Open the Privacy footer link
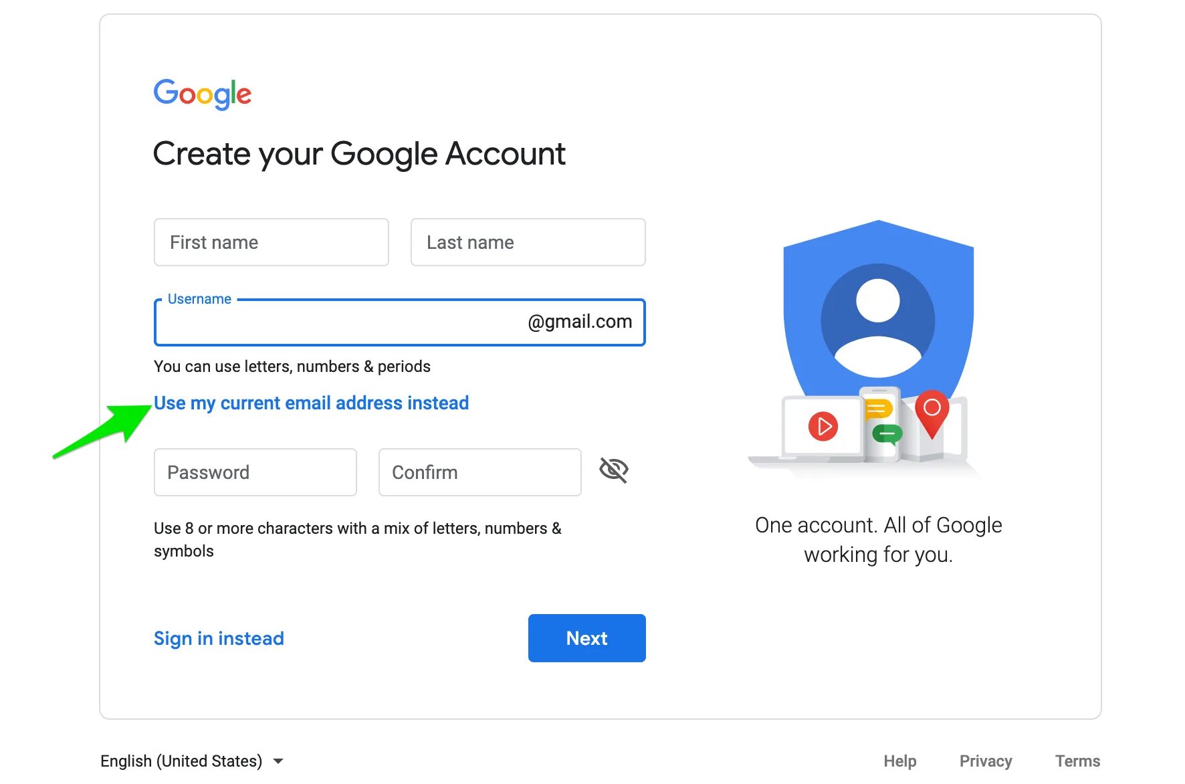 coord(986,761)
